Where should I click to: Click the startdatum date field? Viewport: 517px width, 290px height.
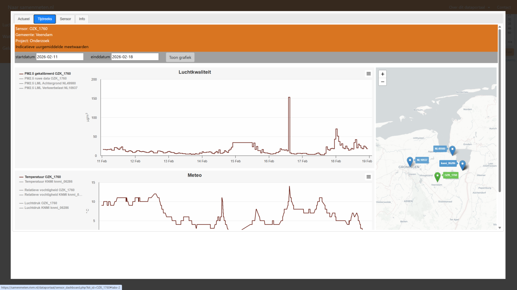59,57
